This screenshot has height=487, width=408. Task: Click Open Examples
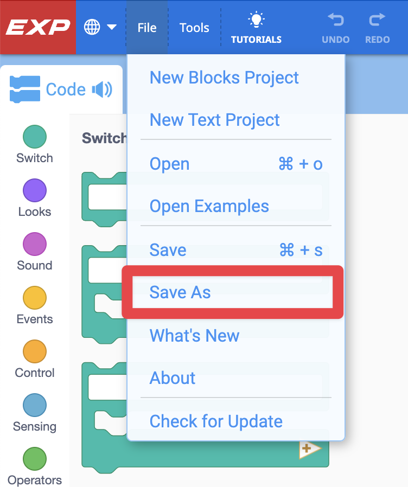[209, 206]
